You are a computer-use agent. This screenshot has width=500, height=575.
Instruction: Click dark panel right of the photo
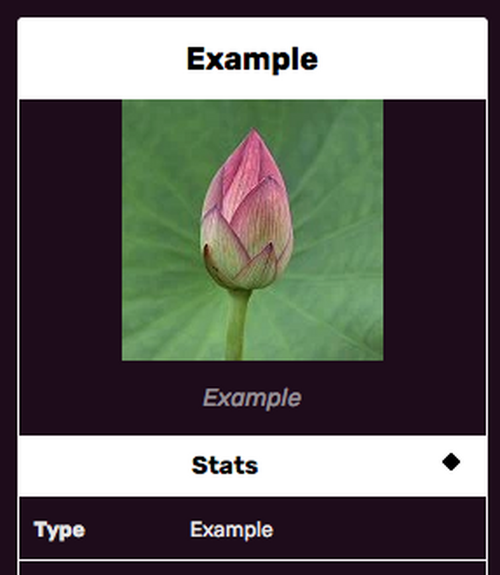434,230
